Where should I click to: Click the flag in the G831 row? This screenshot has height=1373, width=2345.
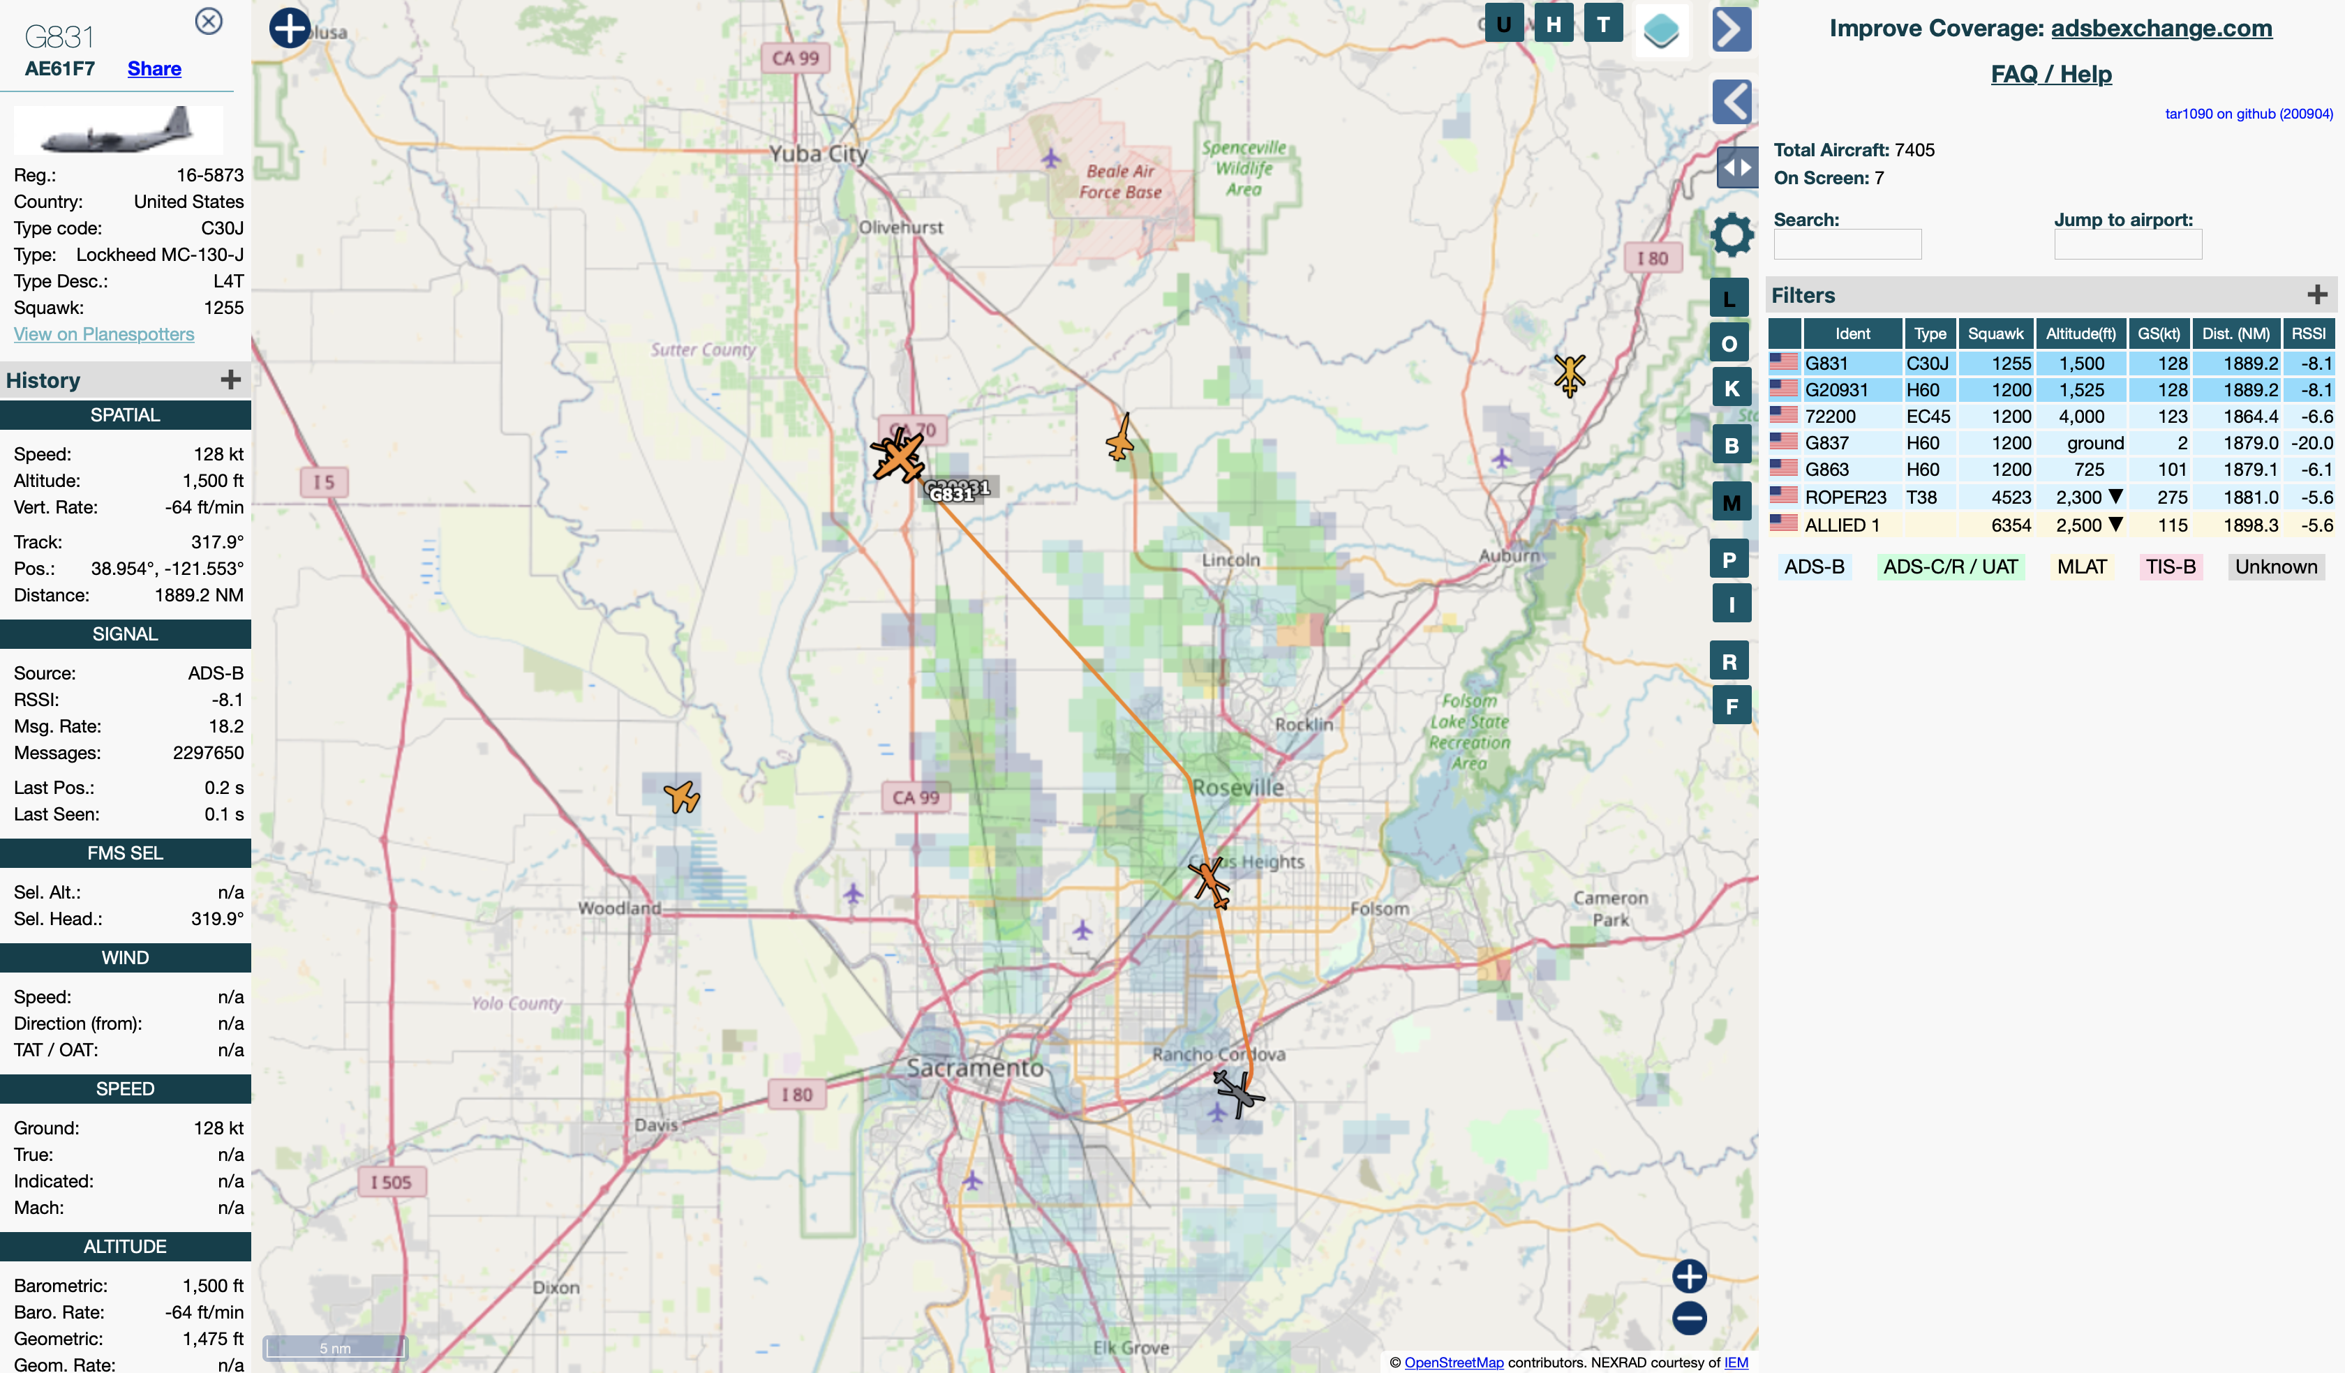pyautogui.click(x=1783, y=362)
